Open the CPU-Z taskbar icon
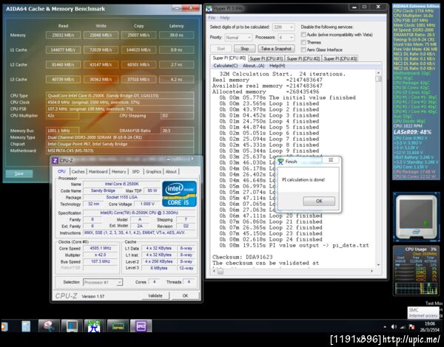This screenshot has width=444, height=347. pos(141,326)
